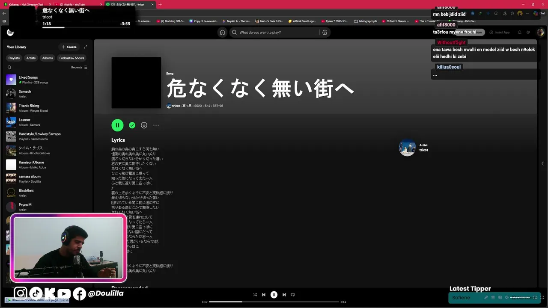The image size is (548, 308).
Task: Toggle shuffle in the player bar
Action: click(255, 295)
